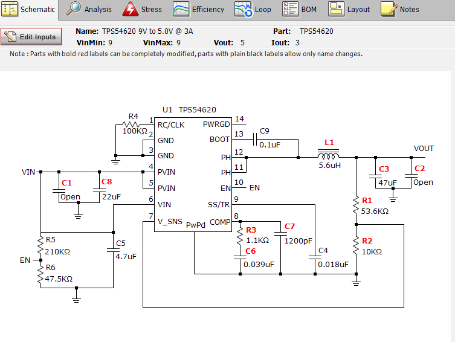
Task: Click the 1200pF value of C7
Action: [x=298, y=240]
